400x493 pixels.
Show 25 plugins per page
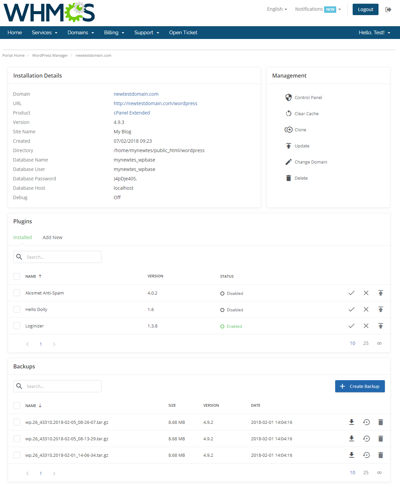pyautogui.click(x=366, y=343)
